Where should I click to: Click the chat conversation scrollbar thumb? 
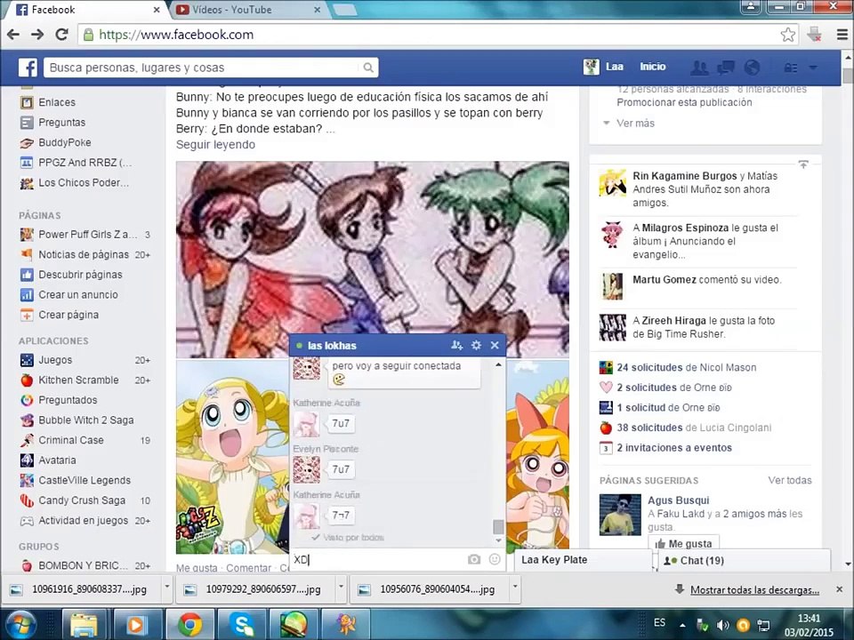(x=498, y=526)
